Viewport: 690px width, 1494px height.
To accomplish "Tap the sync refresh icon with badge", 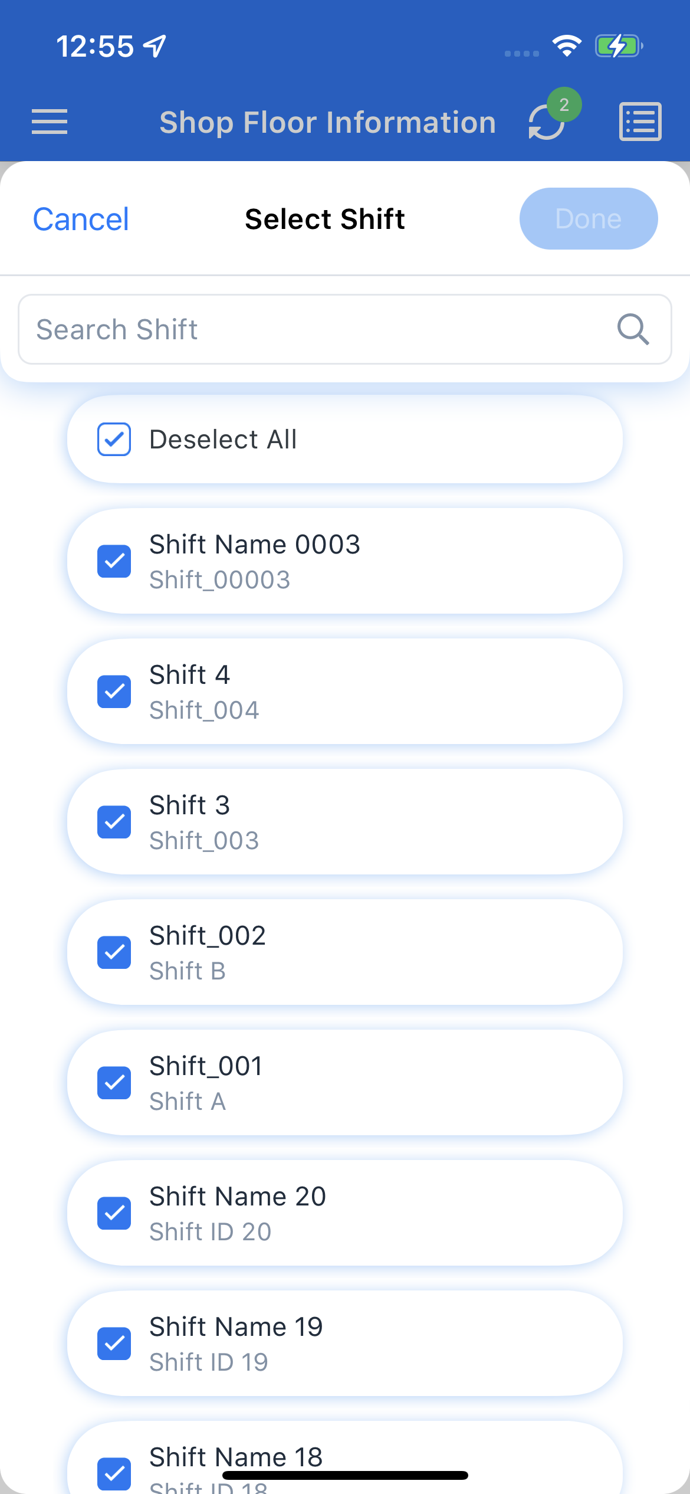I will coord(547,122).
